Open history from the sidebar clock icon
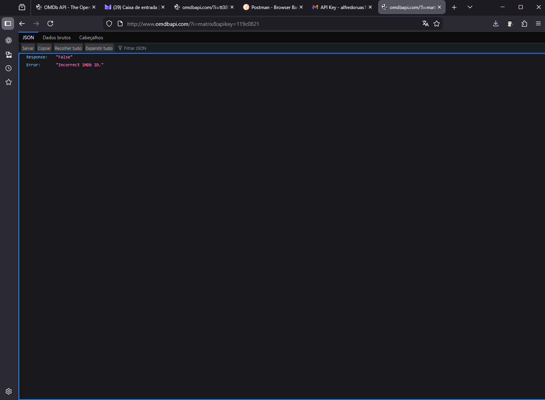545x400 pixels. coord(9,68)
